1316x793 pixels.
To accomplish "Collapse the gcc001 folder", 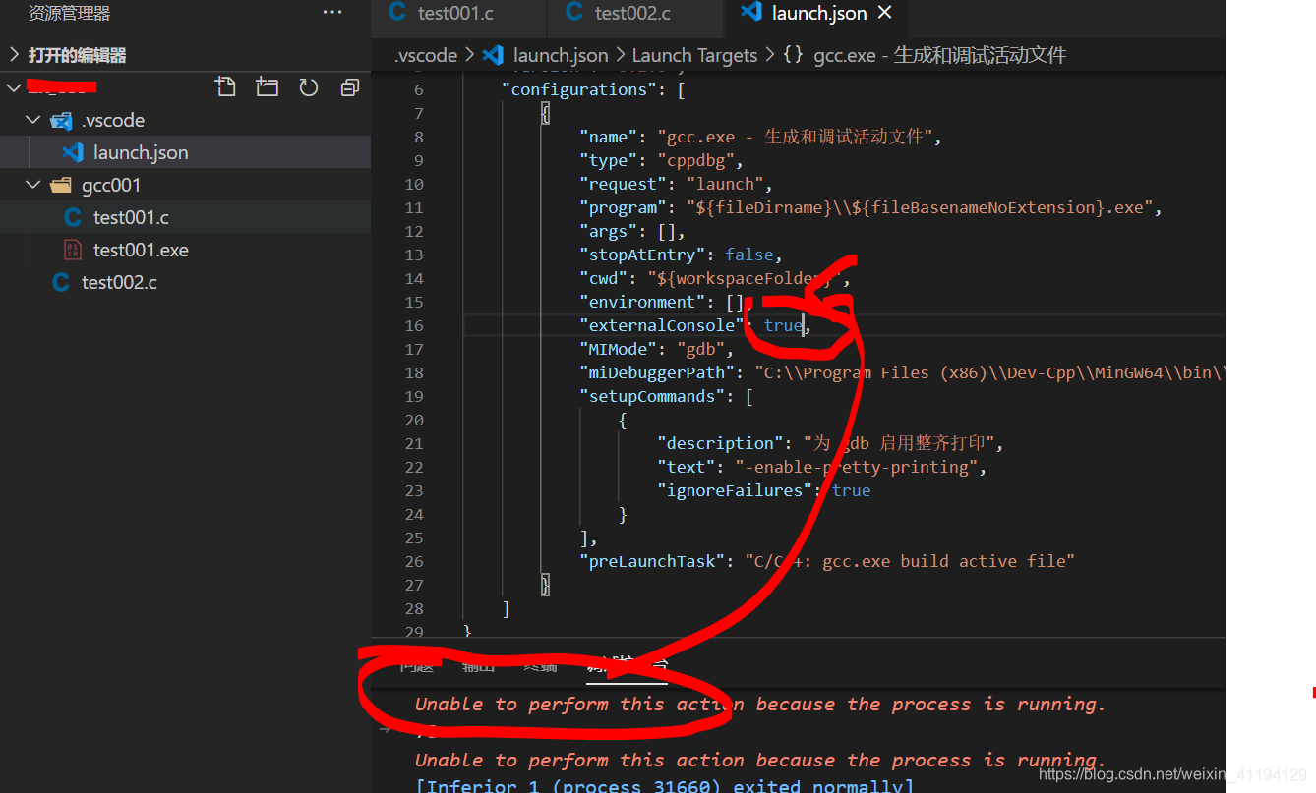I will [x=32, y=185].
